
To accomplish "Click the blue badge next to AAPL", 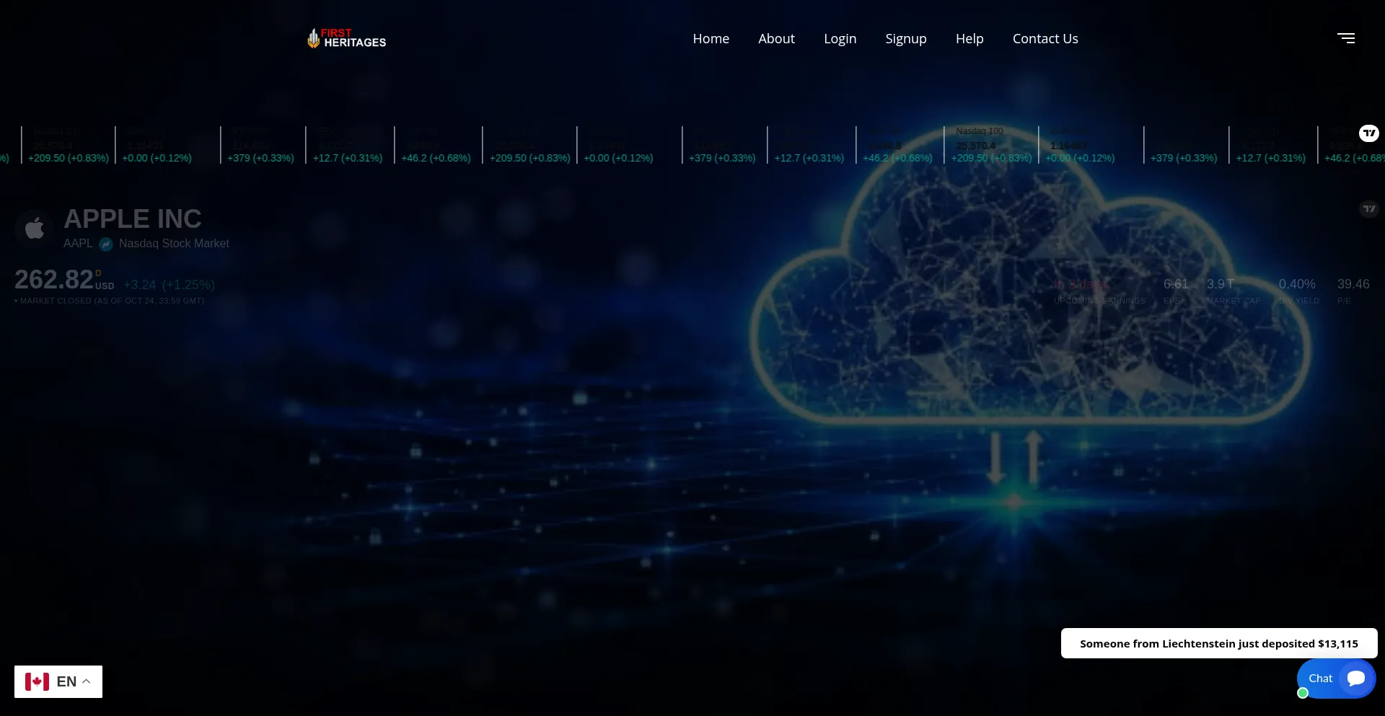I will [106, 244].
